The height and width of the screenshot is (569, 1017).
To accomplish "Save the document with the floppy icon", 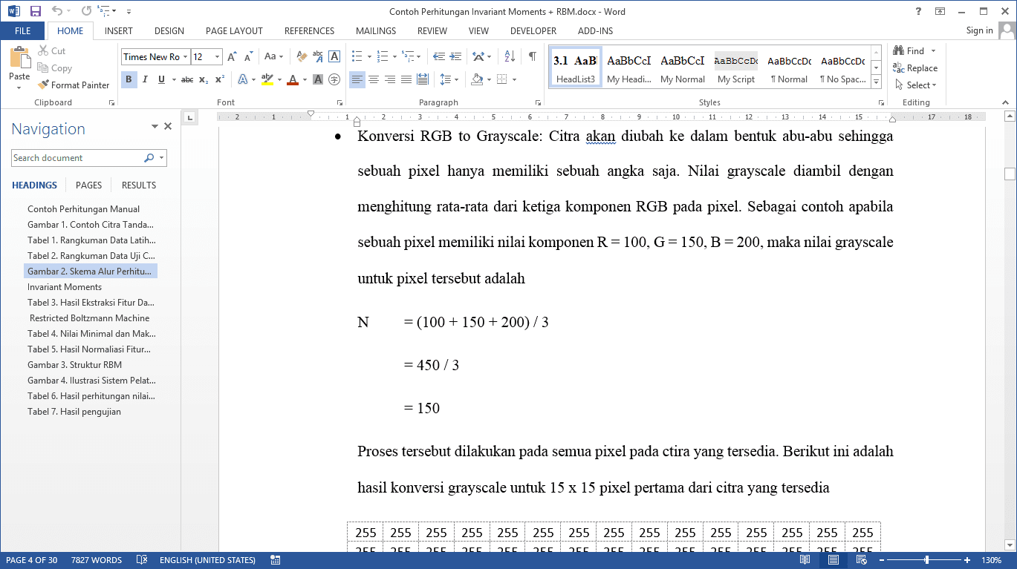I will 36,11.
